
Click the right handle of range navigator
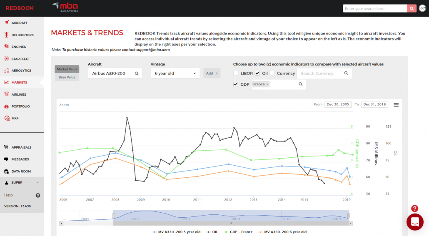tap(349, 216)
